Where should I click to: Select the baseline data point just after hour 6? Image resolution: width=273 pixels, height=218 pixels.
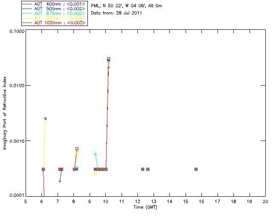coord(44,169)
